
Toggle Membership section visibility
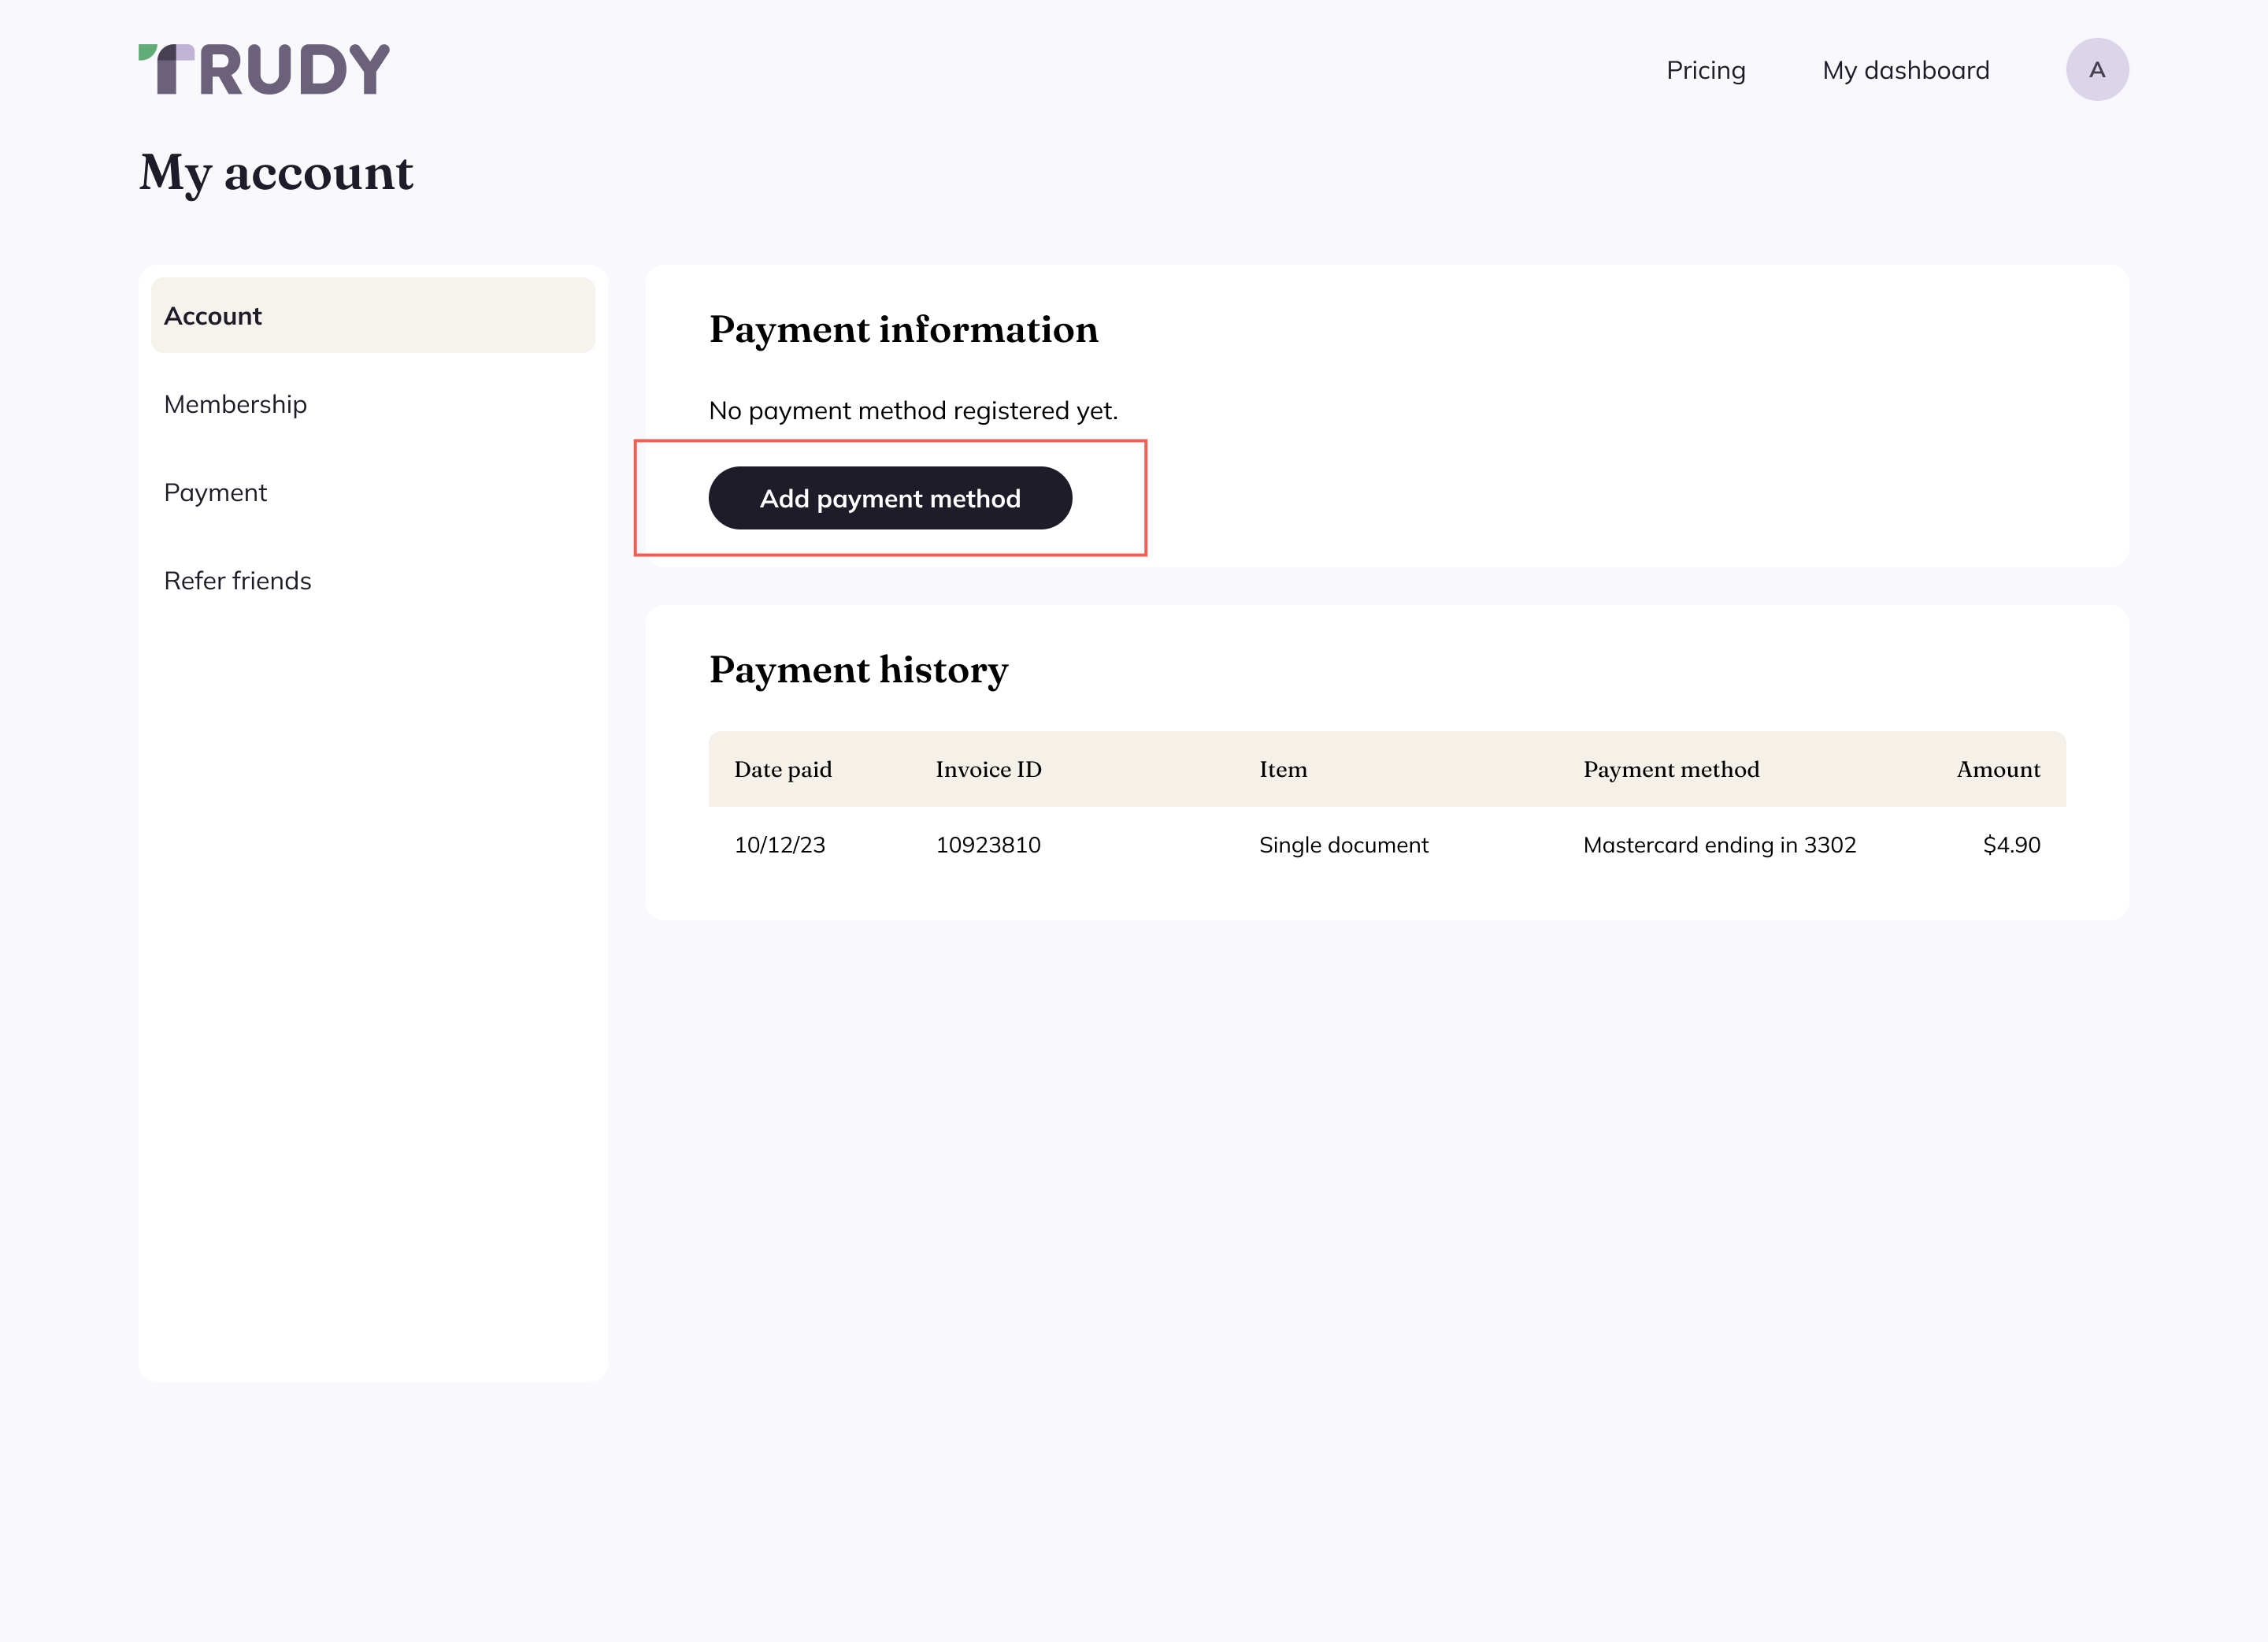[236, 403]
